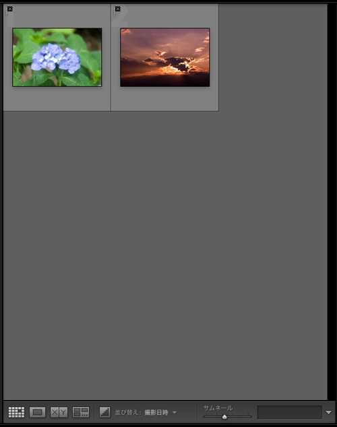Click the arrow beside 撮影日時

tap(175, 412)
